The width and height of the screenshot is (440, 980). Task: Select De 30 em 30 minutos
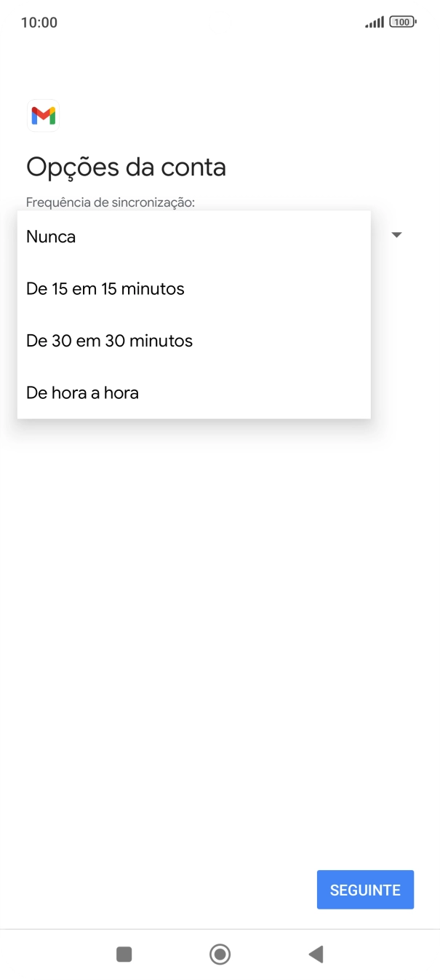108,340
